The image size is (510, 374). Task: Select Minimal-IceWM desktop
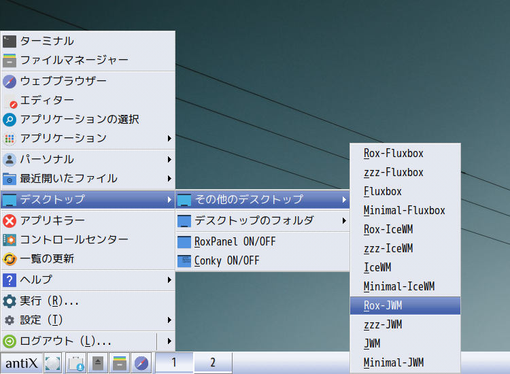tap(405, 286)
